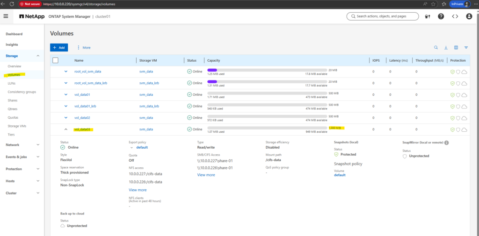Collapse the vol_data03 row details
Viewport: 479px width, 236px height.
tap(66, 129)
